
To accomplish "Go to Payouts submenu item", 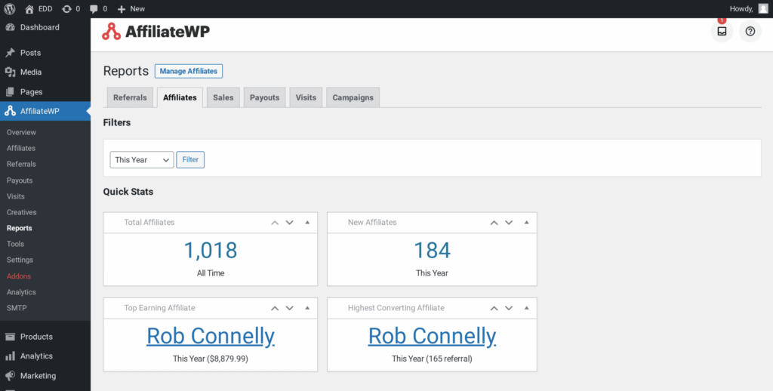I will (20, 180).
